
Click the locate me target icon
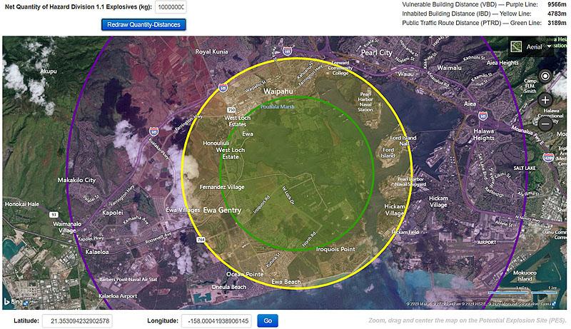coord(545,76)
